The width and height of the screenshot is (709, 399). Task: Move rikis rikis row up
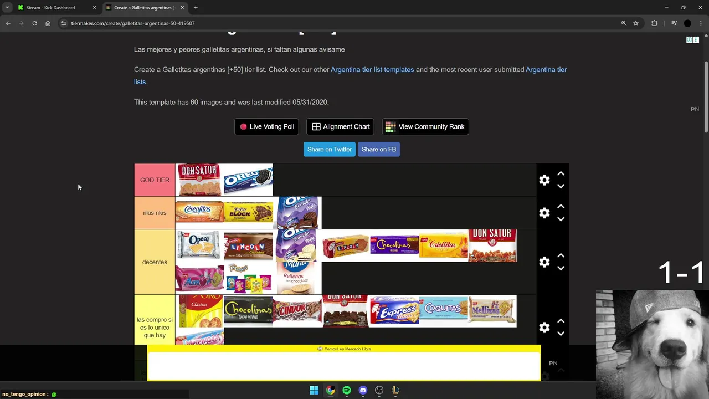pos(561,206)
